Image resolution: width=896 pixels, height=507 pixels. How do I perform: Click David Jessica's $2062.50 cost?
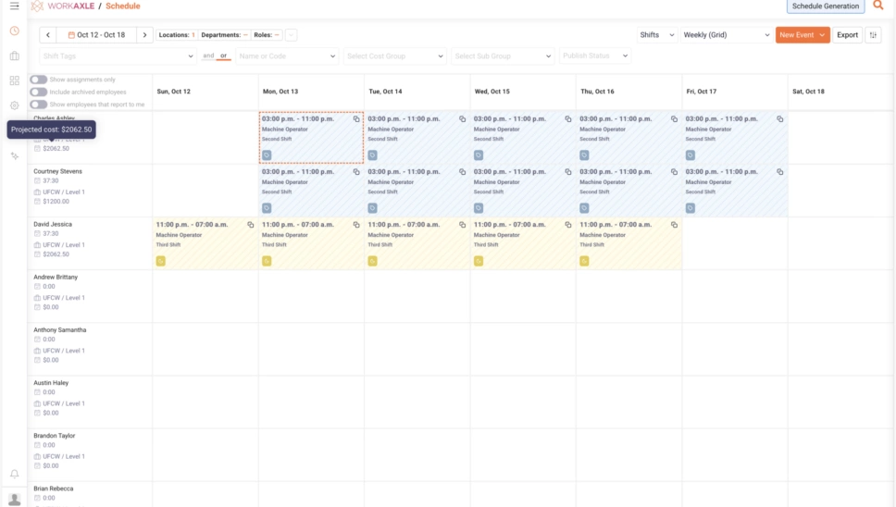tap(56, 254)
